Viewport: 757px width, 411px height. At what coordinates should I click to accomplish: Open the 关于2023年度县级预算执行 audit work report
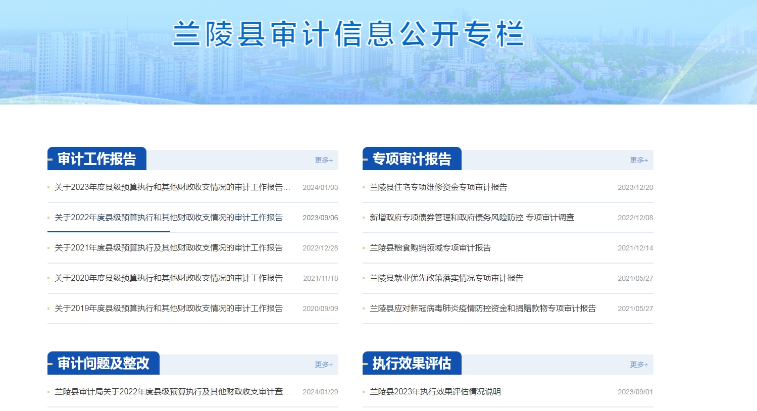173,187
